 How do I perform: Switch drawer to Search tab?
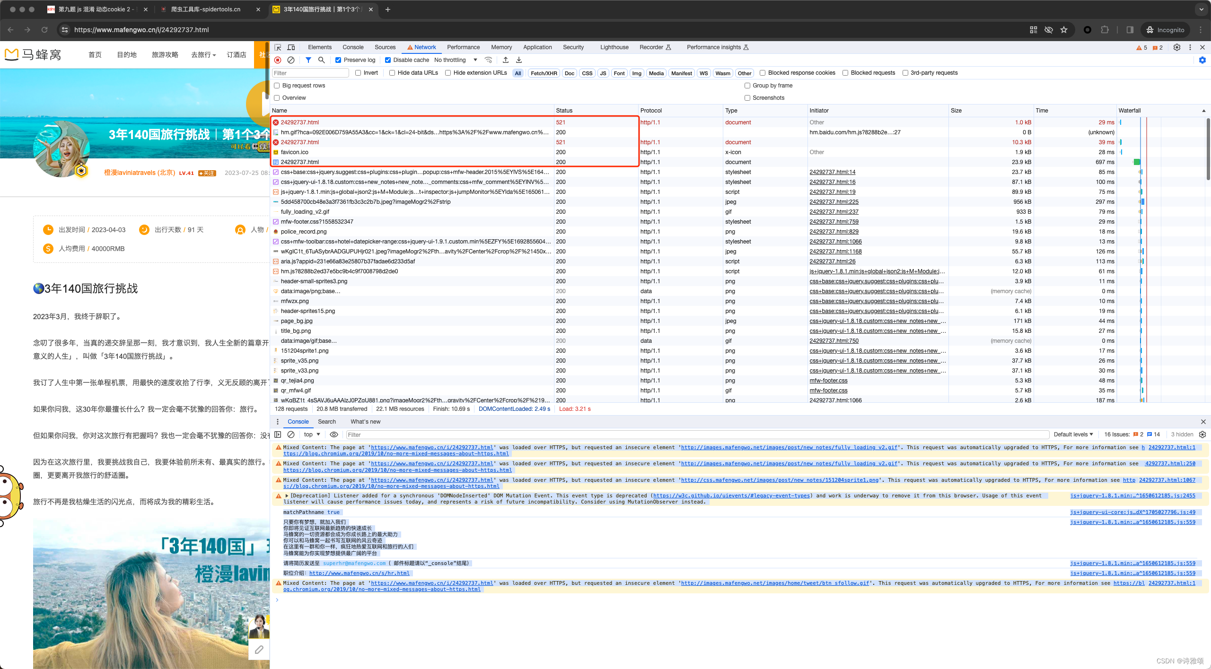point(327,422)
